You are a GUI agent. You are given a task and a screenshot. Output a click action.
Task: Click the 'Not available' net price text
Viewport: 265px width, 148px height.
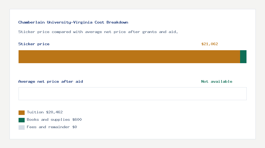coord(217,82)
